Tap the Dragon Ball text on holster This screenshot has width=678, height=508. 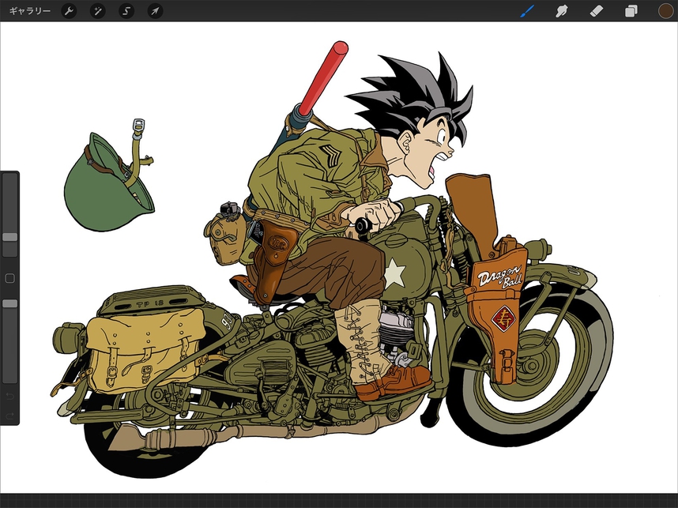499,278
